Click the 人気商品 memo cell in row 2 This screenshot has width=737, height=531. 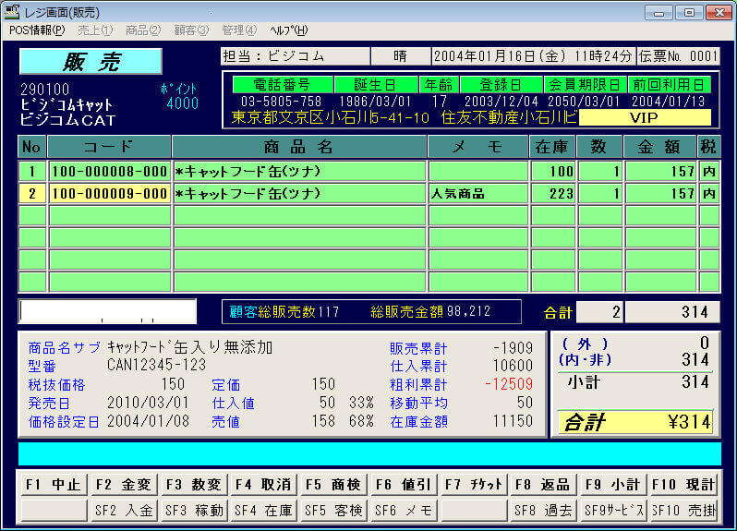(477, 194)
